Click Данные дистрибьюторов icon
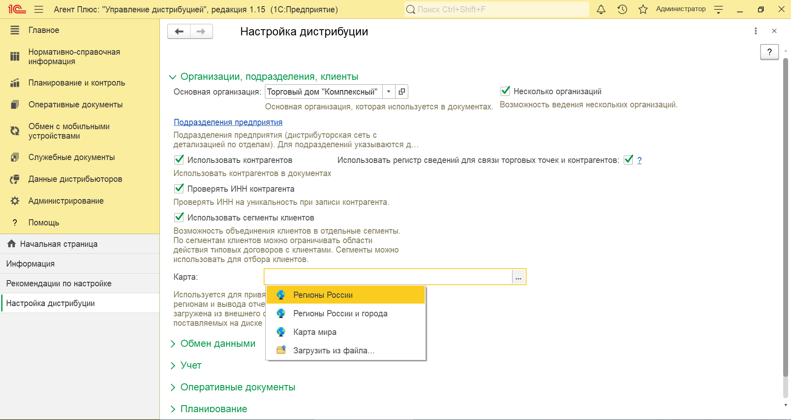 (x=15, y=179)
